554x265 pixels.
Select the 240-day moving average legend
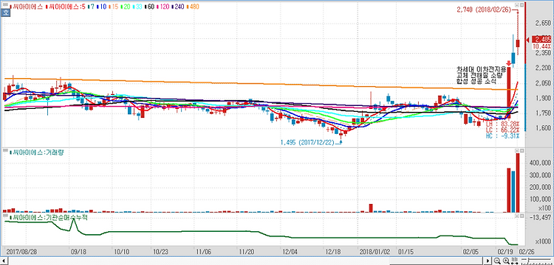pos(177,7)
